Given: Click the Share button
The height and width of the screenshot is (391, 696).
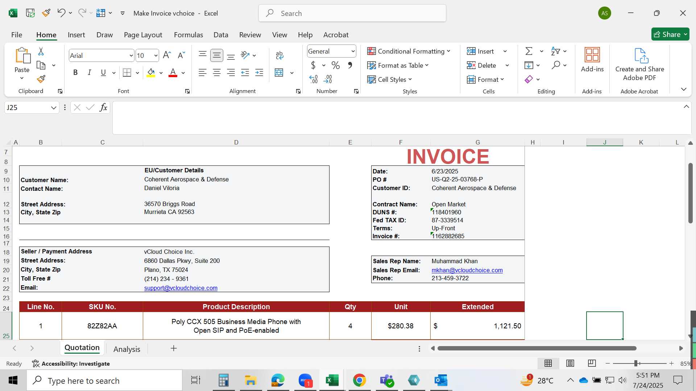Looking at the screenshot, I should tap(670, 34).
